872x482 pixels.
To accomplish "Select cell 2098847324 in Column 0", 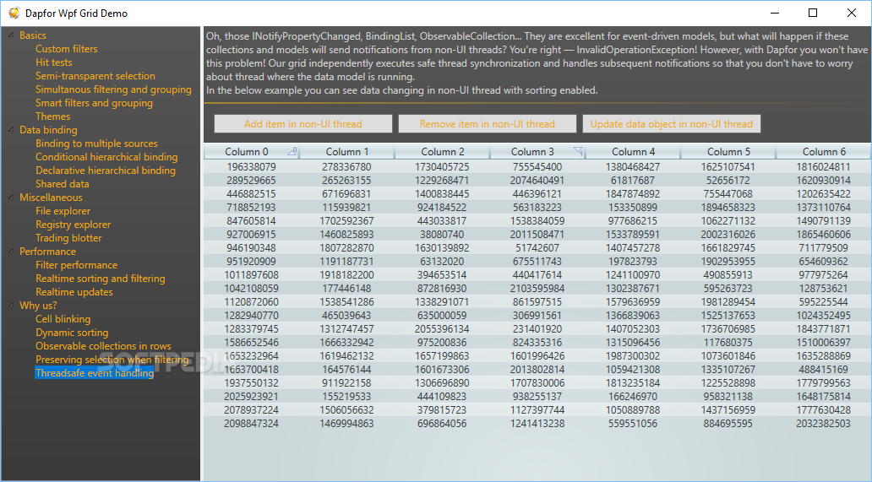I will pos(251,423).
